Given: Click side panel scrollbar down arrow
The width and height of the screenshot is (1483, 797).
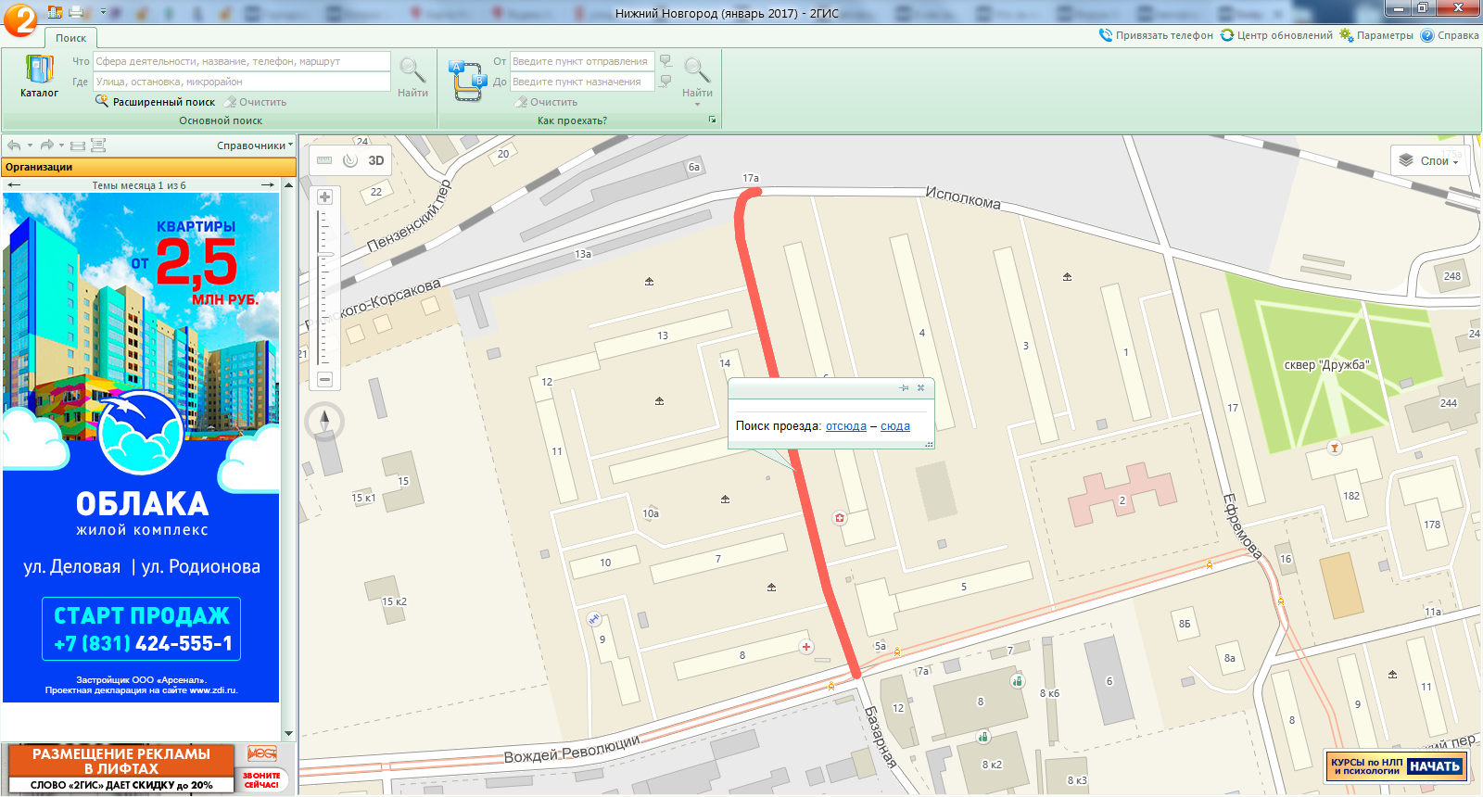Looking at the screenshot, I should point(288,733).
